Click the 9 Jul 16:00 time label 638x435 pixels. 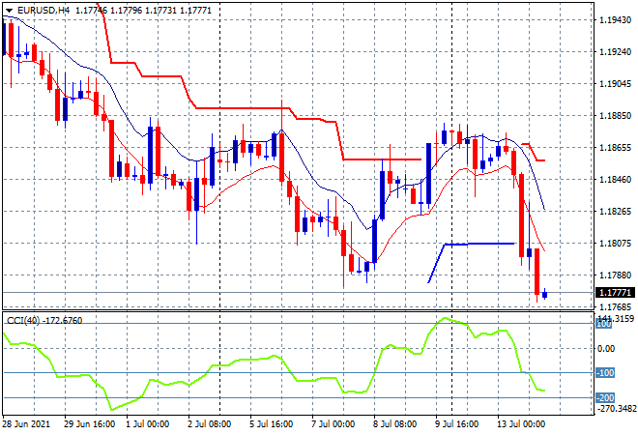click(456, 424)
